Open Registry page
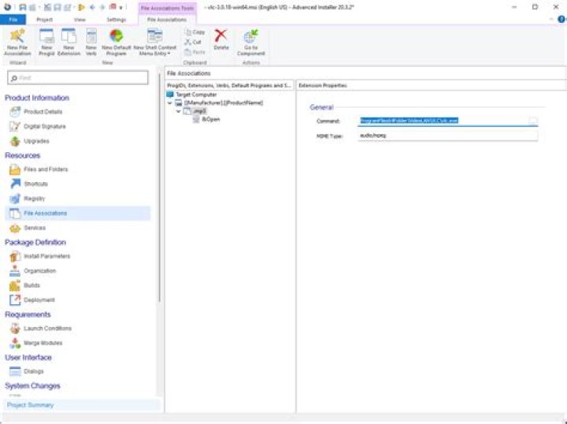This screenshot has width=567, height=424. (x=34, y=199)
